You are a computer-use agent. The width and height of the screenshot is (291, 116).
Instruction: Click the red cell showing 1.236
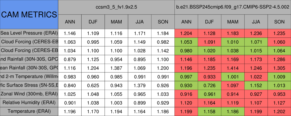click(x=256, y=33)
